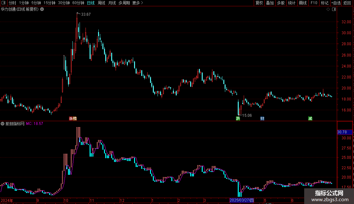Switch to 日线 daily chart
This screenshot has height=204, width=354.
click(x=91, y=3)
